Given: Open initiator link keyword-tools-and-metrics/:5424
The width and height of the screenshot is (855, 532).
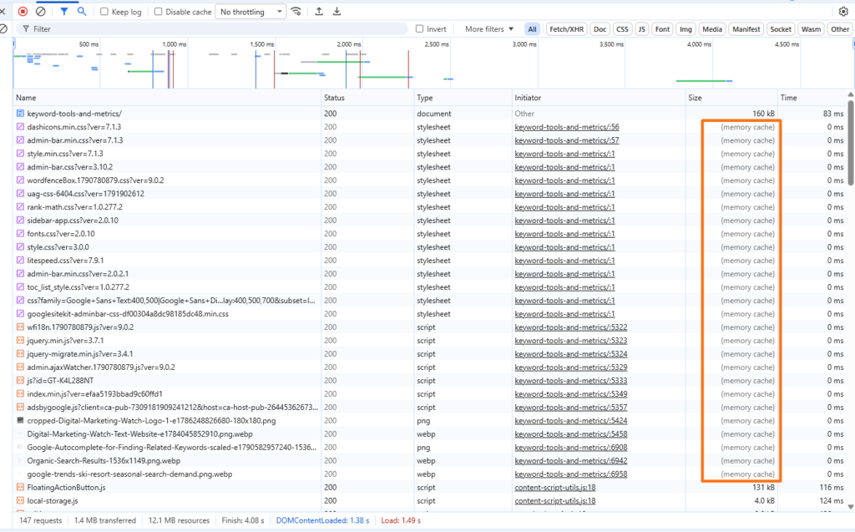Looking at the screenshot, I should click(x=571, y=421).
